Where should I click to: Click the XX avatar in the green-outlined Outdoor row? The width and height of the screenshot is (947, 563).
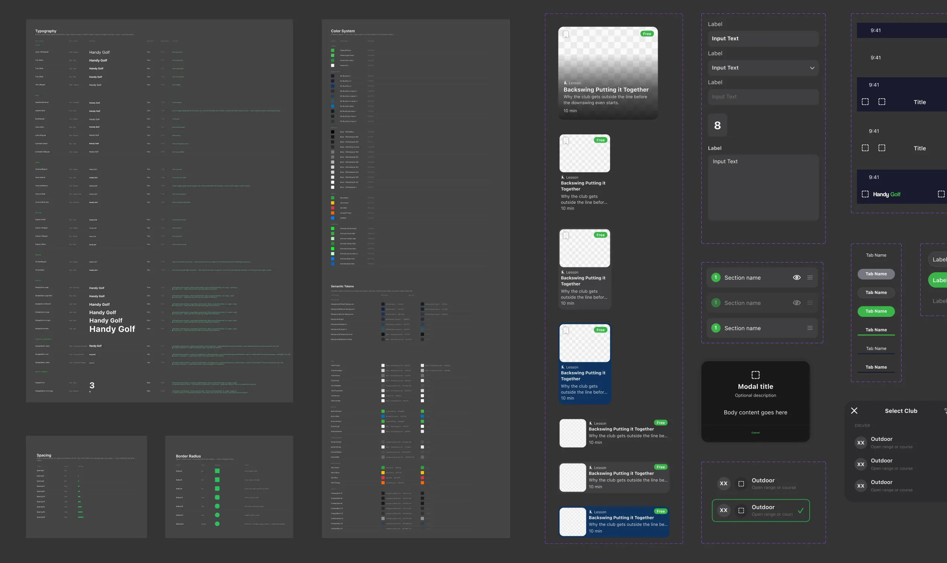pyautogui.click(x=724, y=510)
